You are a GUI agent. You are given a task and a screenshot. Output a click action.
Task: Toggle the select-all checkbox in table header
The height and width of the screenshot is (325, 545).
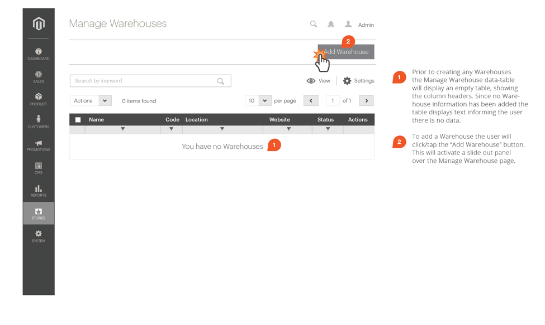point(78,120)
